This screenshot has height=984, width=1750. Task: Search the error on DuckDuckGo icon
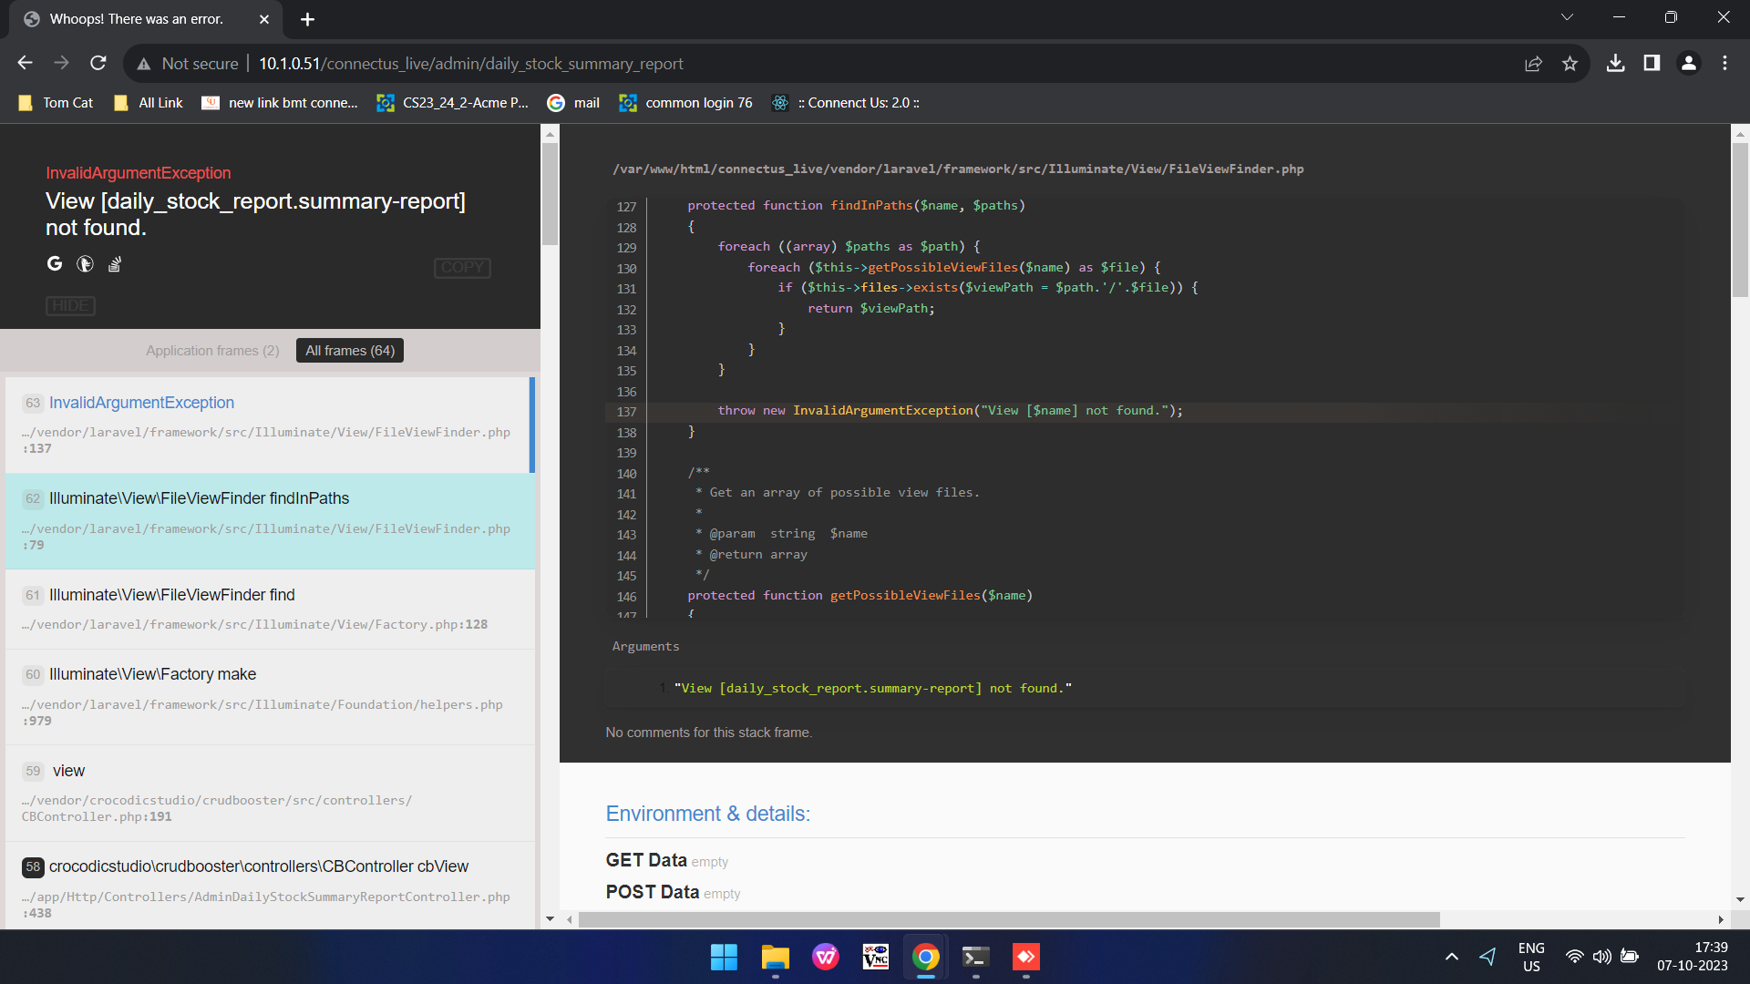coord(85,264)
